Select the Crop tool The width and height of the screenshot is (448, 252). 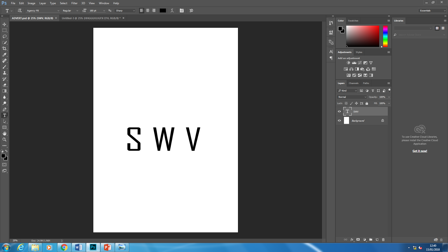pyautogui.click(x=4, y=48)
